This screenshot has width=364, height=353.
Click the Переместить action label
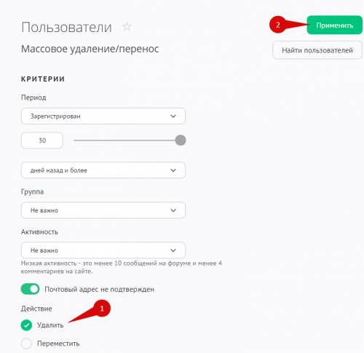click(58, 344)
